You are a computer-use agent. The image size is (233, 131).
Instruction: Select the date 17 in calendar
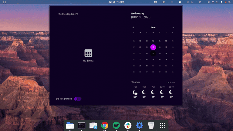pyautogui.click(x=153, y=53)
